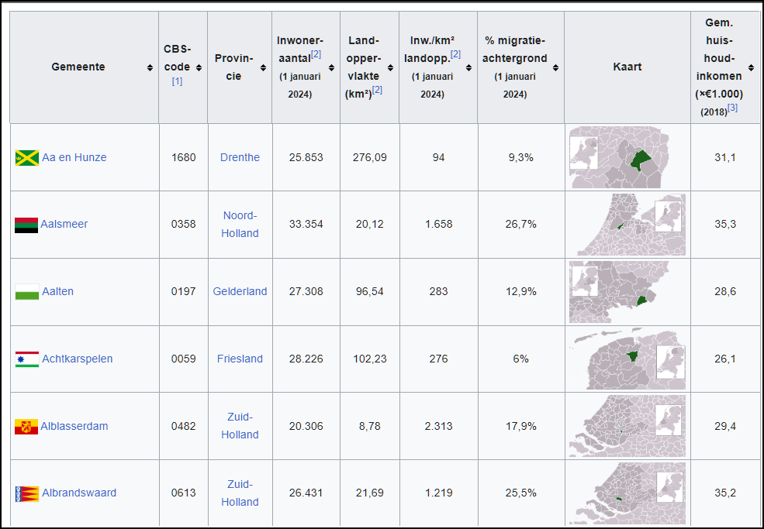Screen dimensions: 764x529
Task: Click the Albrandswaard flag icon
Action: [x=26, y=493]
